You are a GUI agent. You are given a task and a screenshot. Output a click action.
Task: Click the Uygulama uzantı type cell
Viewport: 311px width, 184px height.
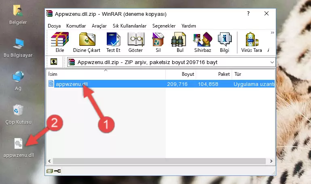click(254, 84)
